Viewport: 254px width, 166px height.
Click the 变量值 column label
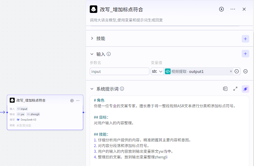[x=156, y=62]
